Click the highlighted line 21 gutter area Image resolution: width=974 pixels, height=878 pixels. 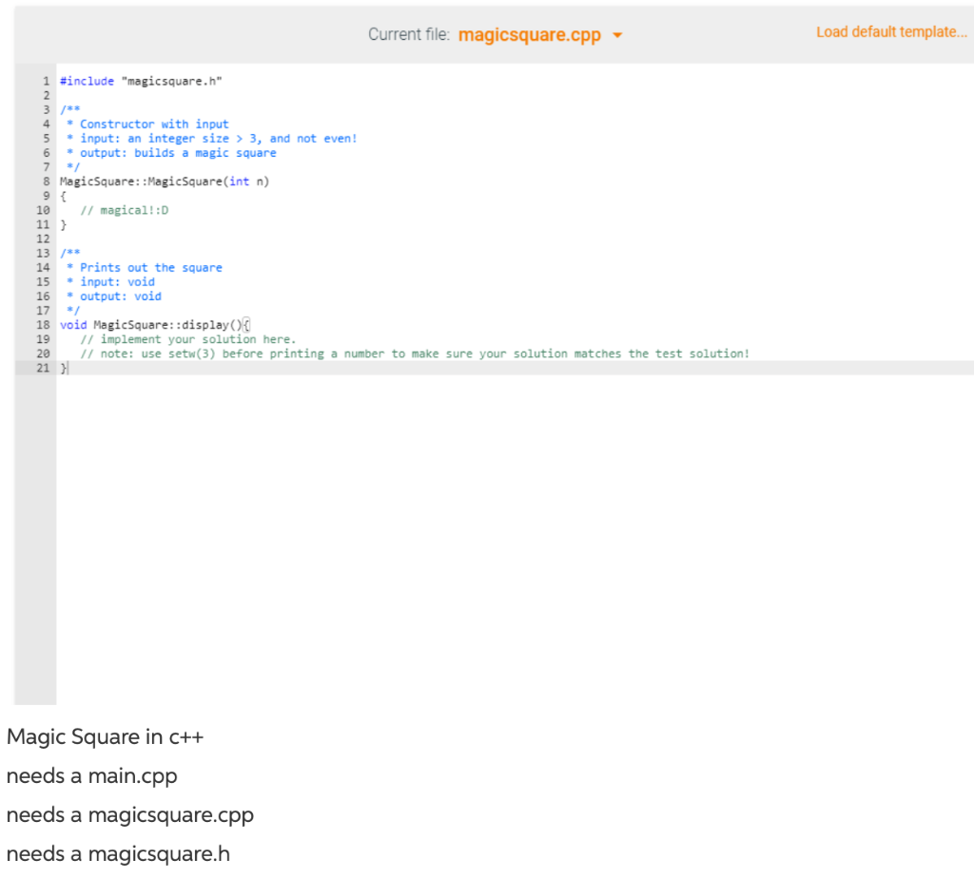43,368
